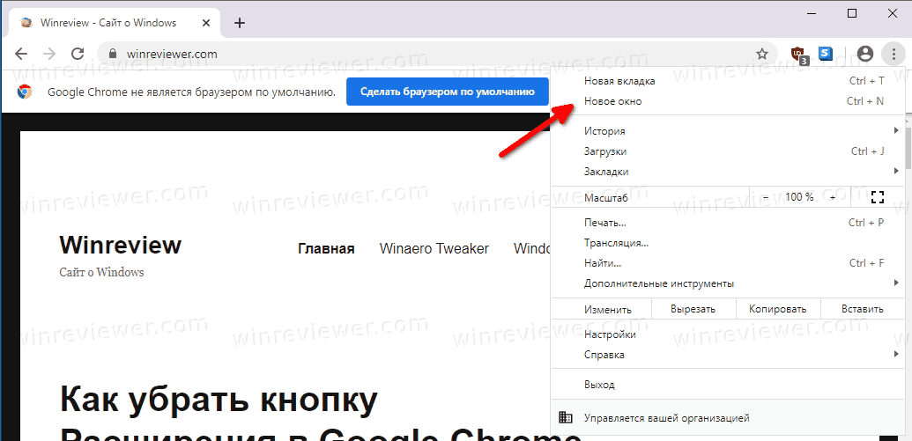Toggle fullscreen with the square brackets icon
912x441 pixels.
pos(878,197)
